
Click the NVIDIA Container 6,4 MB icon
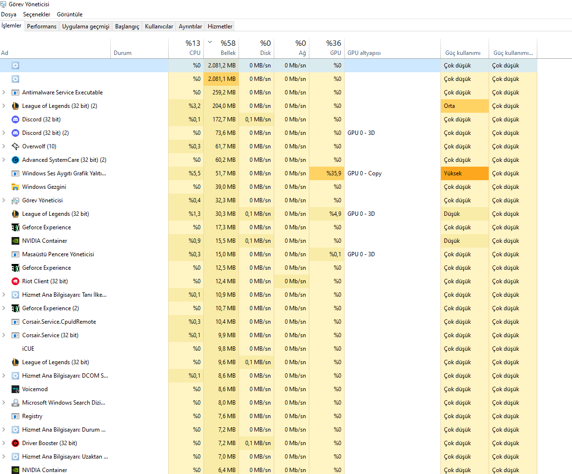[15, 470]
